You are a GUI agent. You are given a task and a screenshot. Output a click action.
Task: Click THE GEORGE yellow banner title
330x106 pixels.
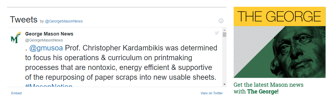tap(280, 16)
